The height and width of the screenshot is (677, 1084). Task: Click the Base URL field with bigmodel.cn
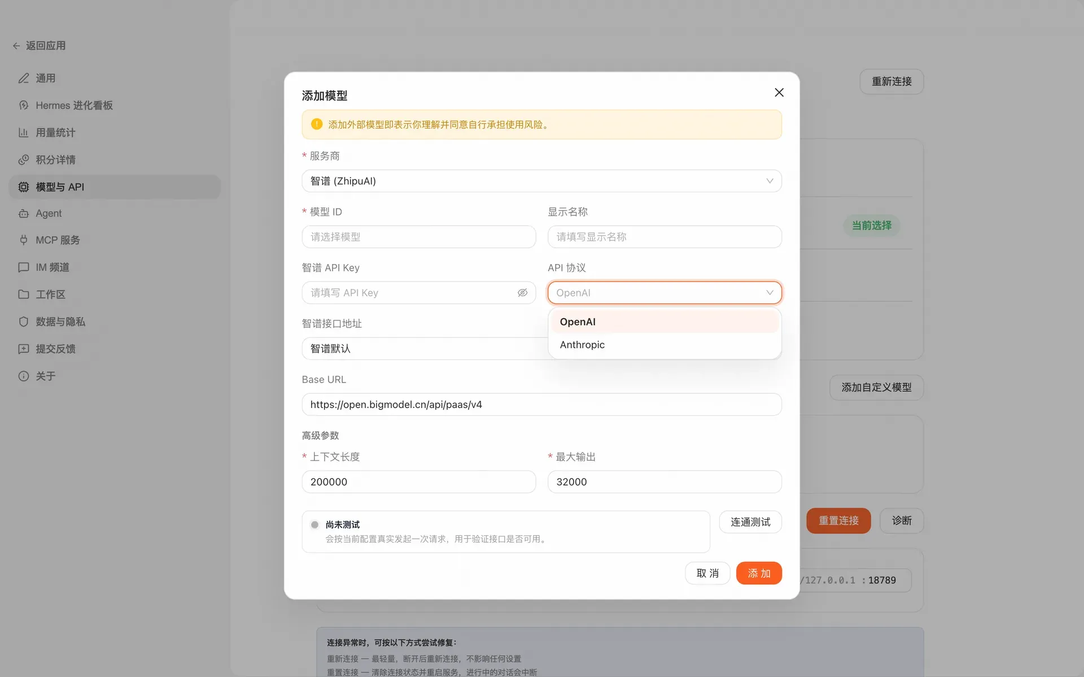tap(541, 405)
